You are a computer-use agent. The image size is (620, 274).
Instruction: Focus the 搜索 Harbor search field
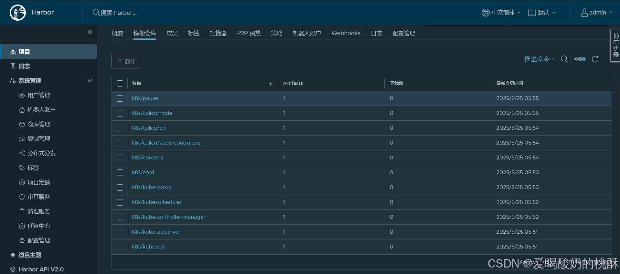point(119,13)
